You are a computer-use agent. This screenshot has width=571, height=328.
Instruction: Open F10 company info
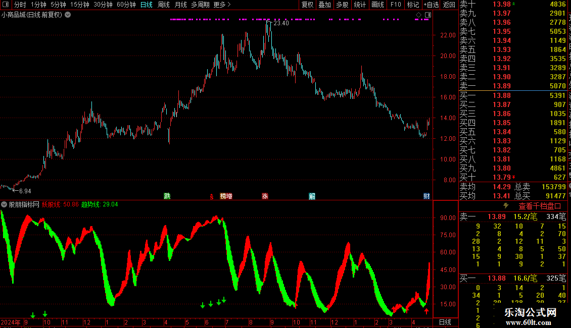[396, 5]
